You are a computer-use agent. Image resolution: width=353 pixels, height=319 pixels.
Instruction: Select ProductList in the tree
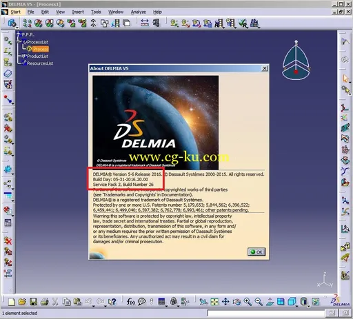(38, 56)
